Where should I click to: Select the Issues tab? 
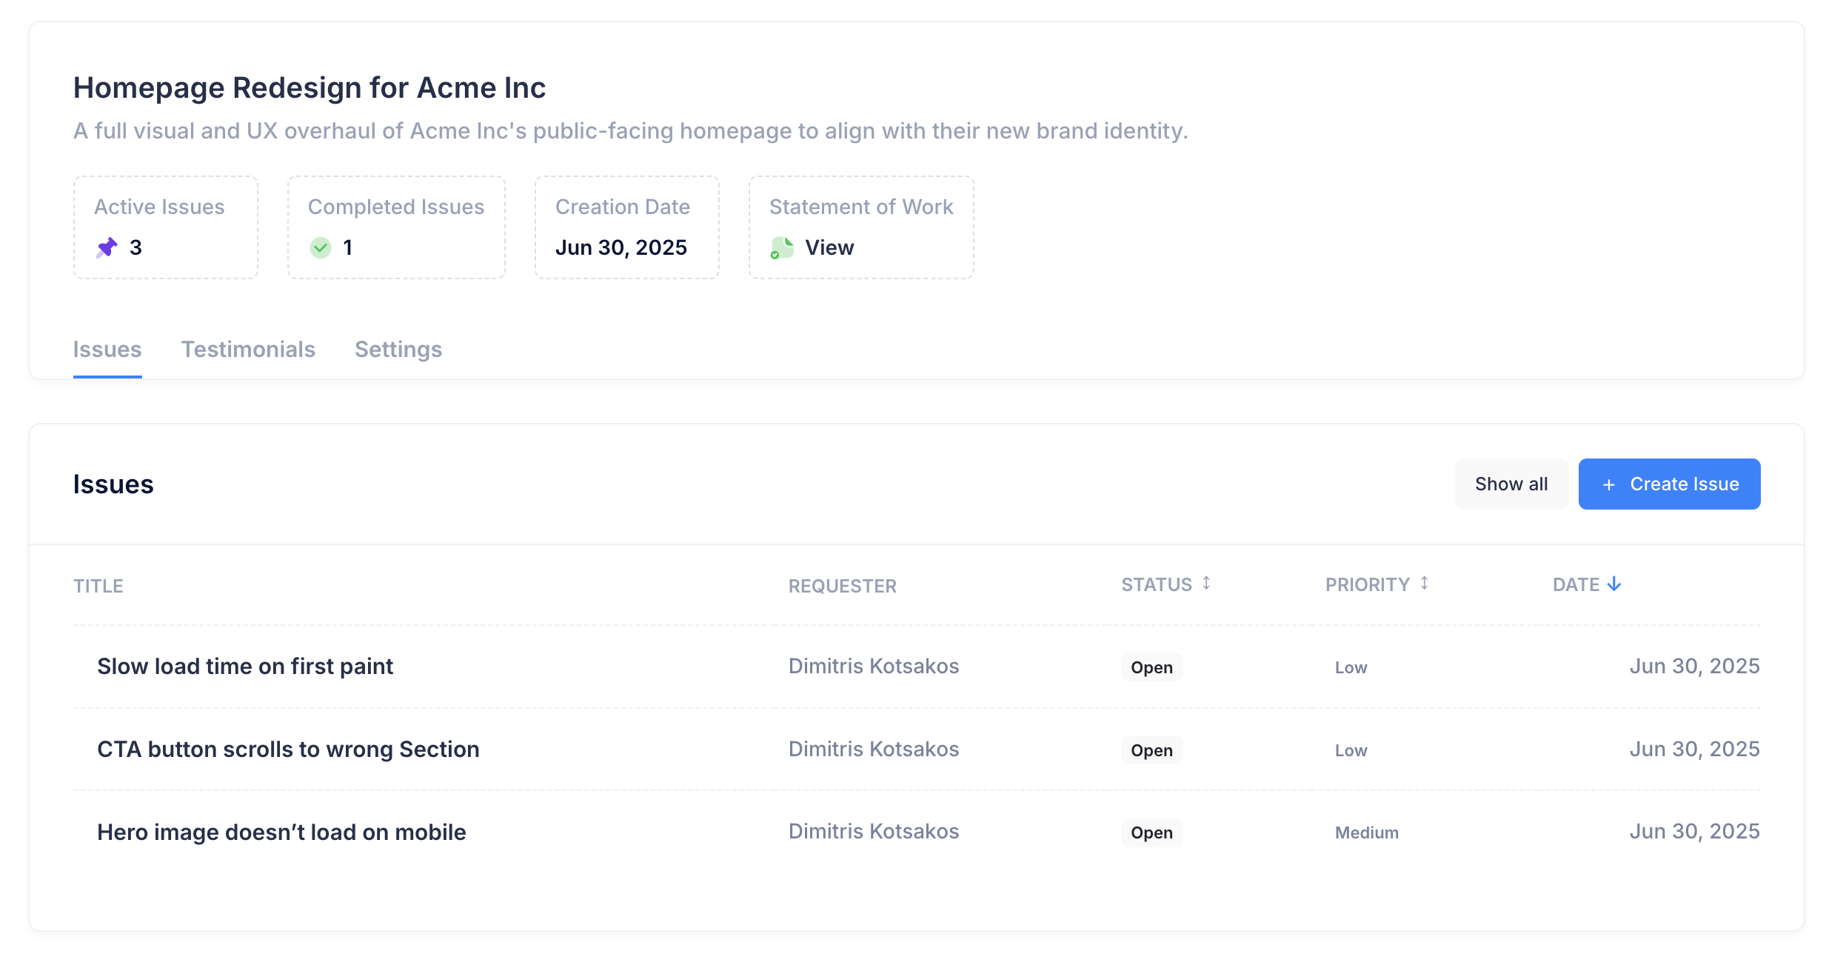(107, 350)
